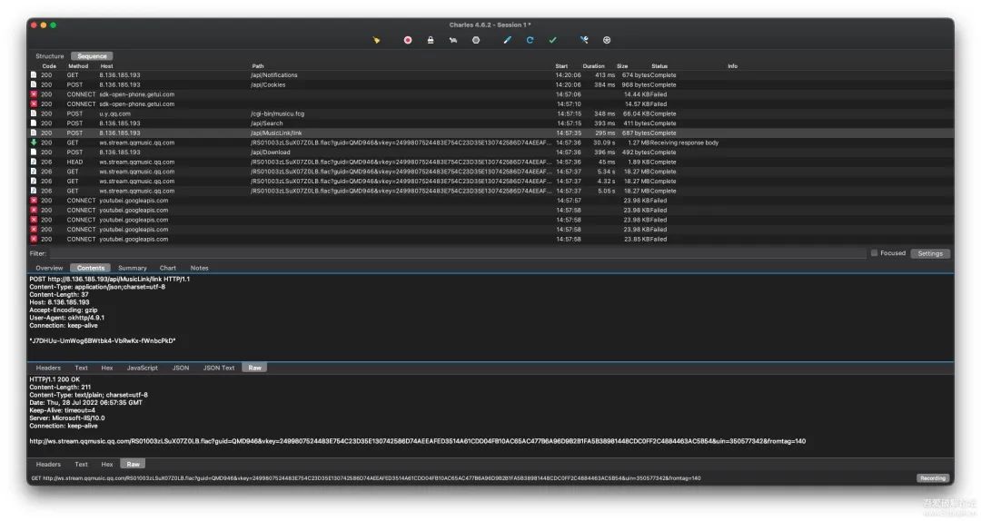Screen dimensions: 981x521
Task: Click the document icon of /api/Cookies row
Action: tap(34, 84)
